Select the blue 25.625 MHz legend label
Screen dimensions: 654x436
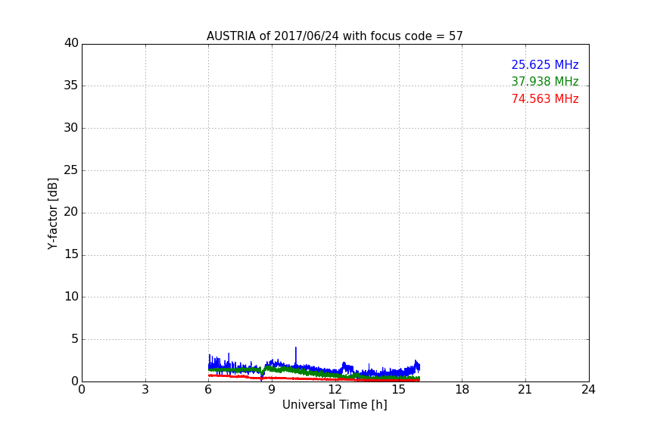pyautogui.click(x=544, y=65)
